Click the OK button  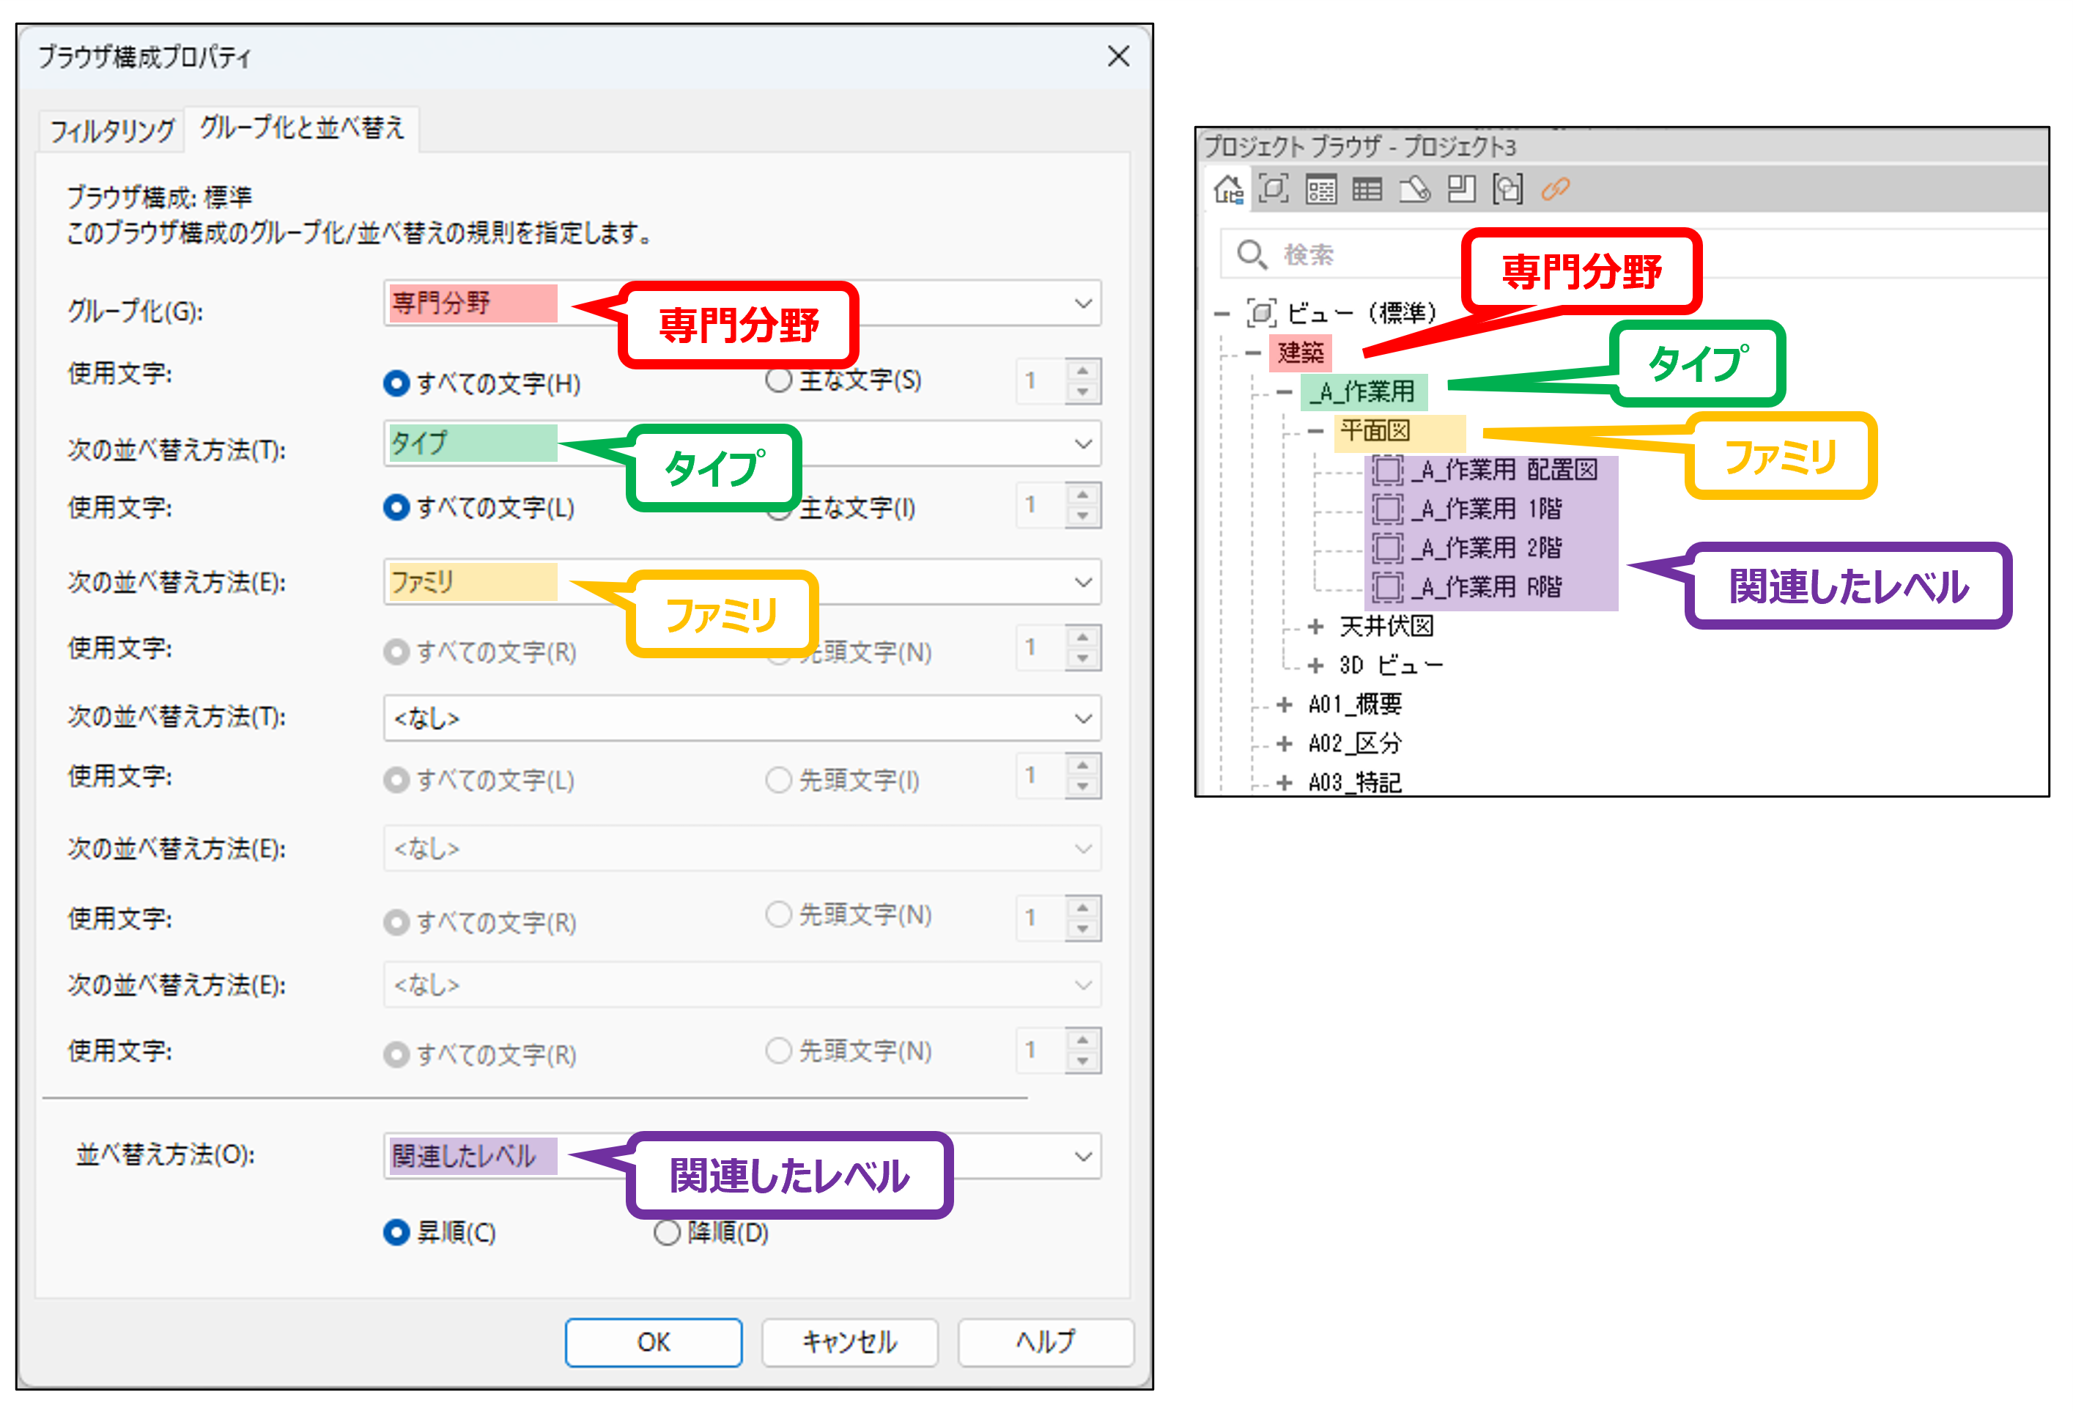pos(654,1341)
